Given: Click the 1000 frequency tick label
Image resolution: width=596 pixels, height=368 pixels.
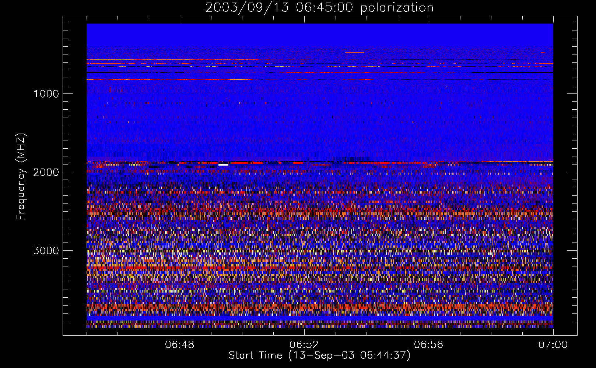Looking at the screenshot, I should [46, 94].
